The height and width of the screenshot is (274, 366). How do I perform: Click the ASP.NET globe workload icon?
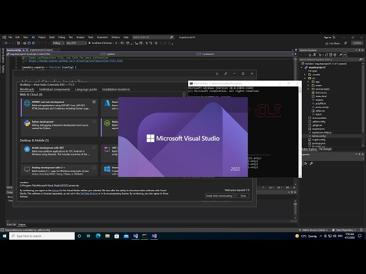tap(27, 103)
